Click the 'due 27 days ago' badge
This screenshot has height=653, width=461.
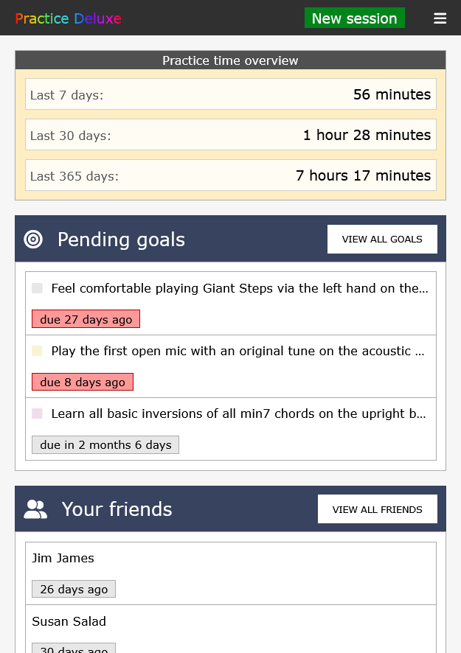tap(86, 319)
